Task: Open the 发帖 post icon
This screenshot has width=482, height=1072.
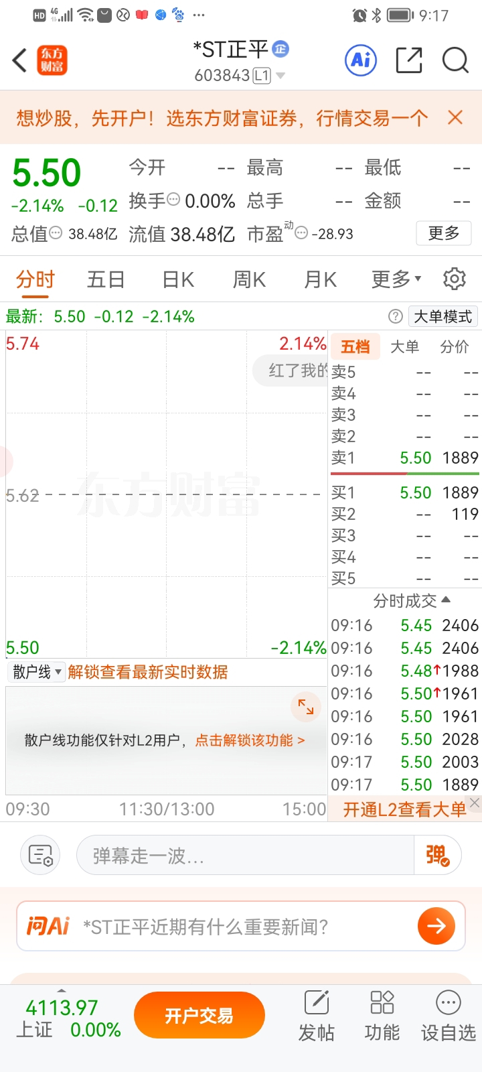Action: (317, 1016)
